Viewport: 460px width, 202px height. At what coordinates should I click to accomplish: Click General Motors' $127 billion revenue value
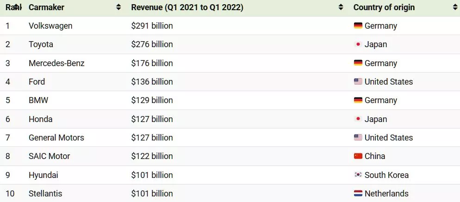pos(152,137)
